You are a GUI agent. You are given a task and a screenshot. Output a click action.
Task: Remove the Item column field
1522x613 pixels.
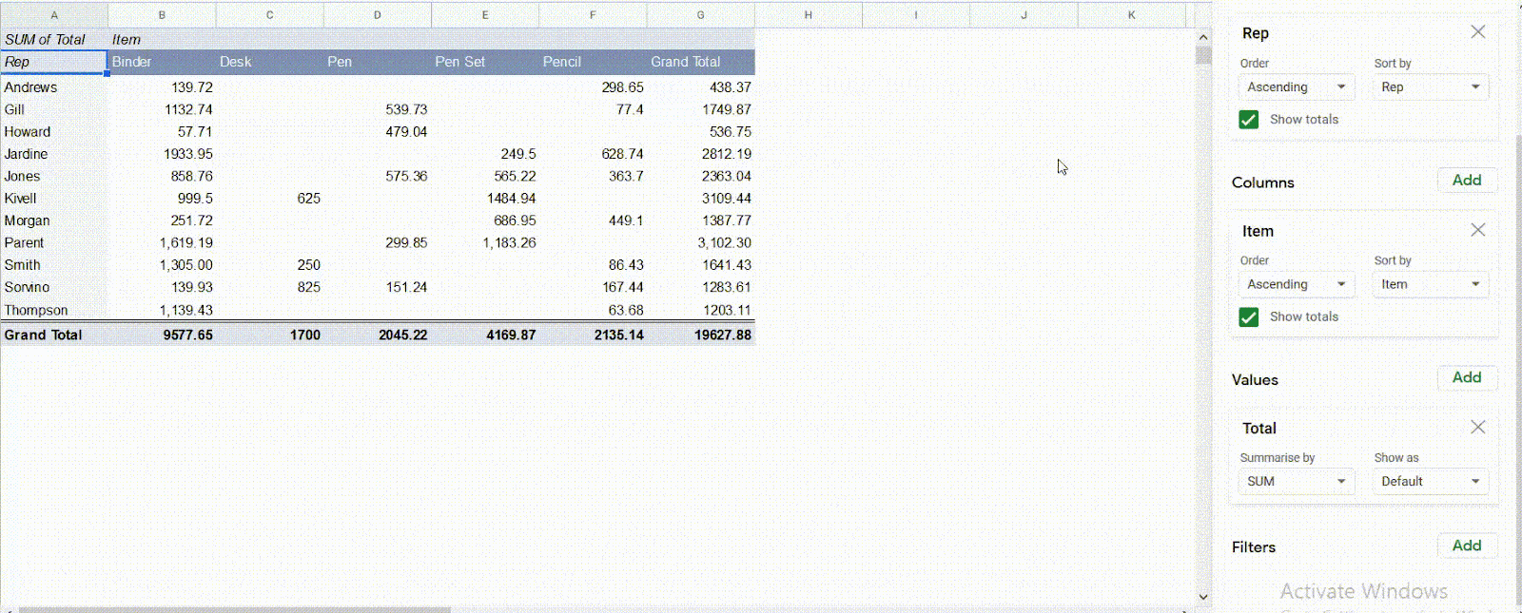(x=1477, y=230)
